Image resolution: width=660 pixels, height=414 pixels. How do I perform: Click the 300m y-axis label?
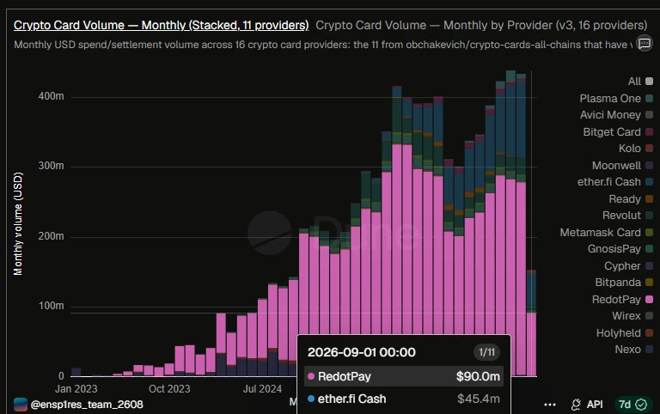tap(52, 166)
